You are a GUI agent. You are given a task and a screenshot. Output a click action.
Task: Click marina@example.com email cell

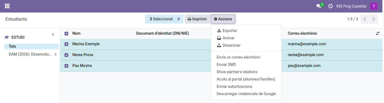click(307, 44)
